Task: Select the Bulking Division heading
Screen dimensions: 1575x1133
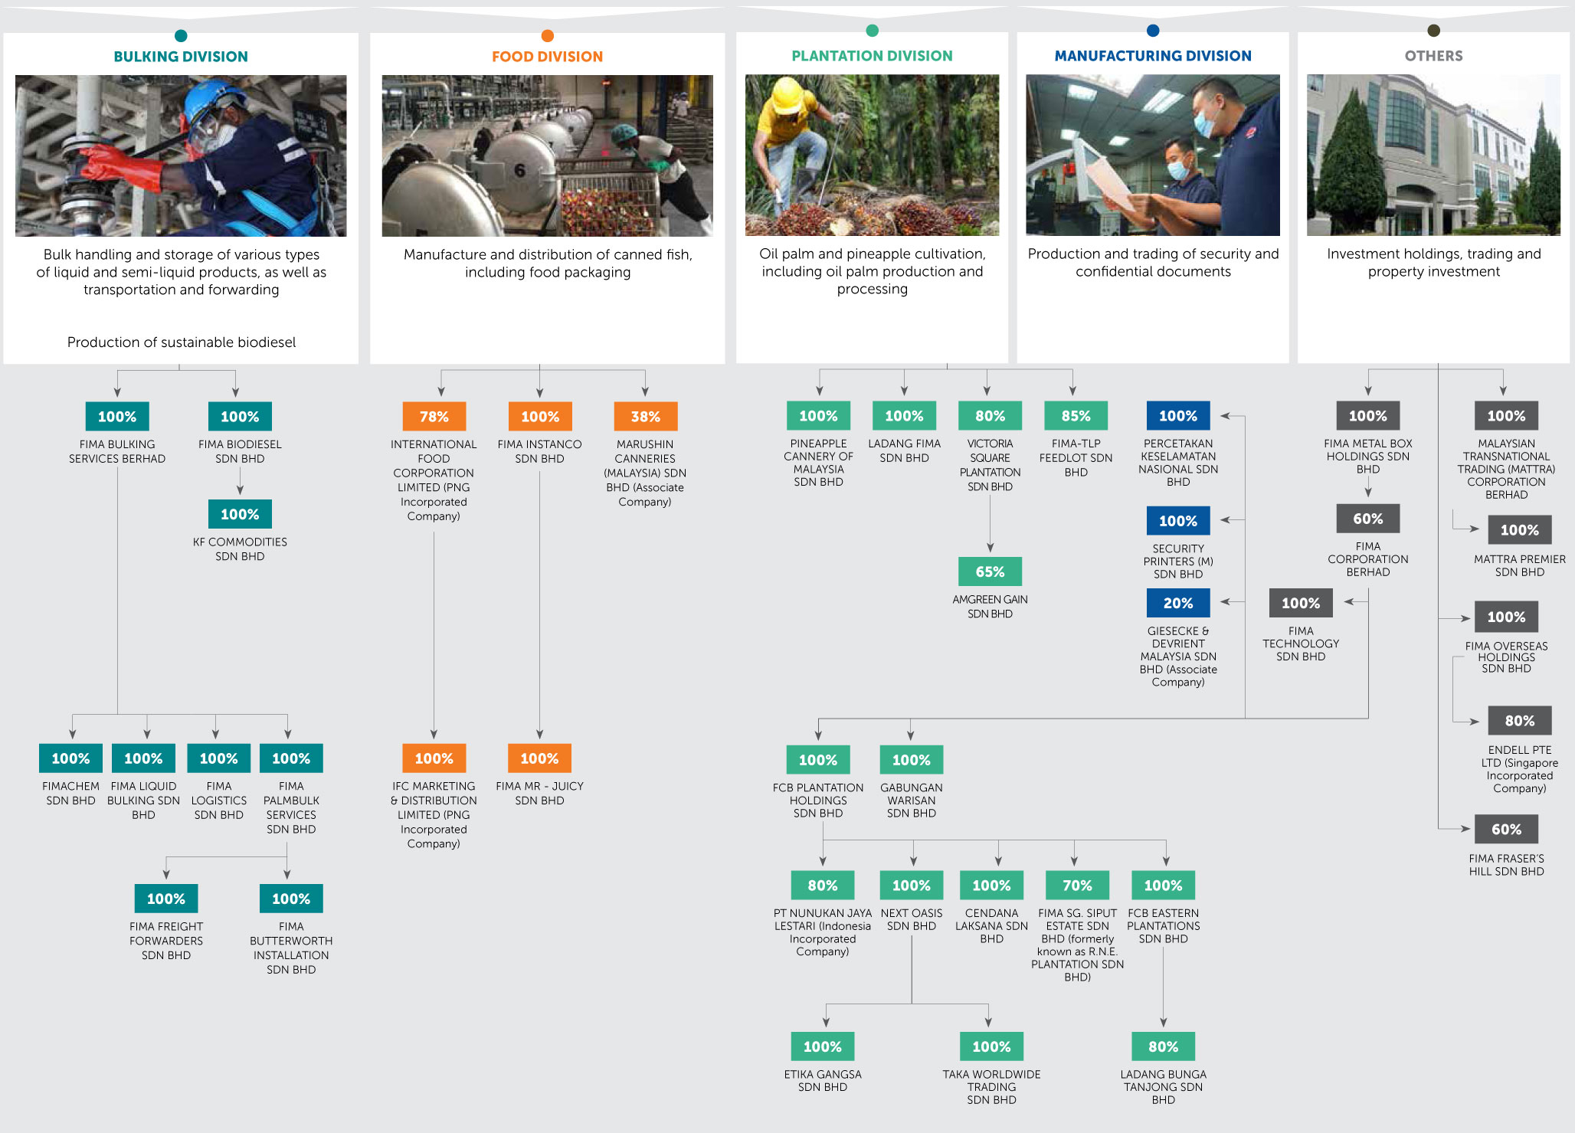Action: pyautogui.click(x=181, y=57)
